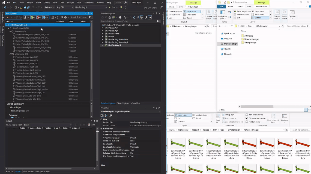Click the Start debugging button

coord(112,7)
